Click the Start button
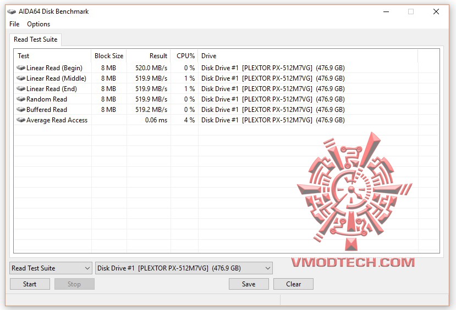Viewport: 456px width, 310px height. pyautogui.click(x=30, y=284)
